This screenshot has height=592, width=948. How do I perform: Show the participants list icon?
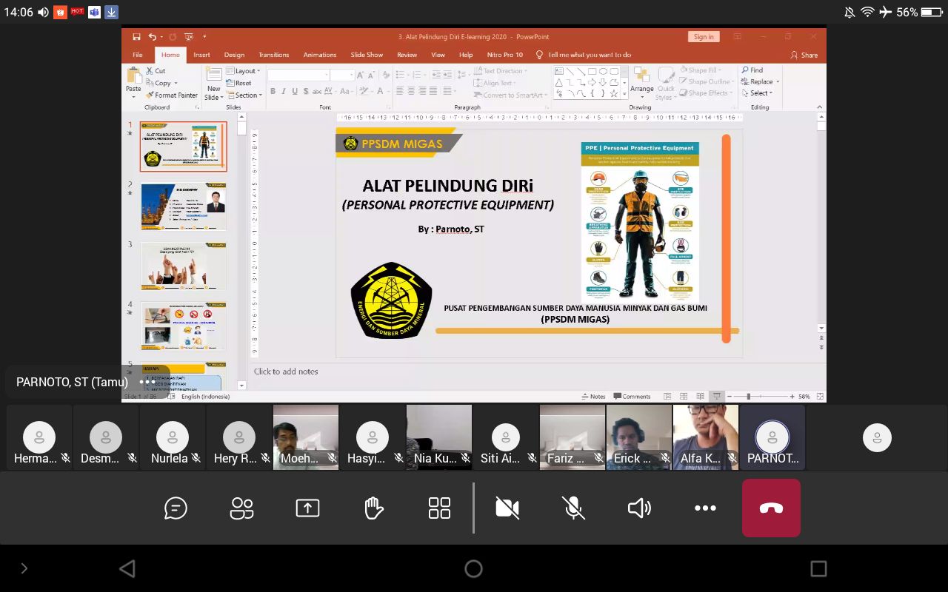pyautogui.click(x=241, y=508)
